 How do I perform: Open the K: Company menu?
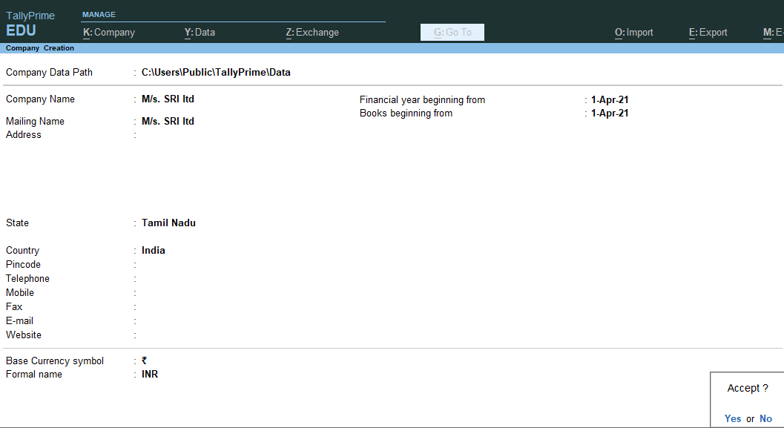tap(109, 33)
